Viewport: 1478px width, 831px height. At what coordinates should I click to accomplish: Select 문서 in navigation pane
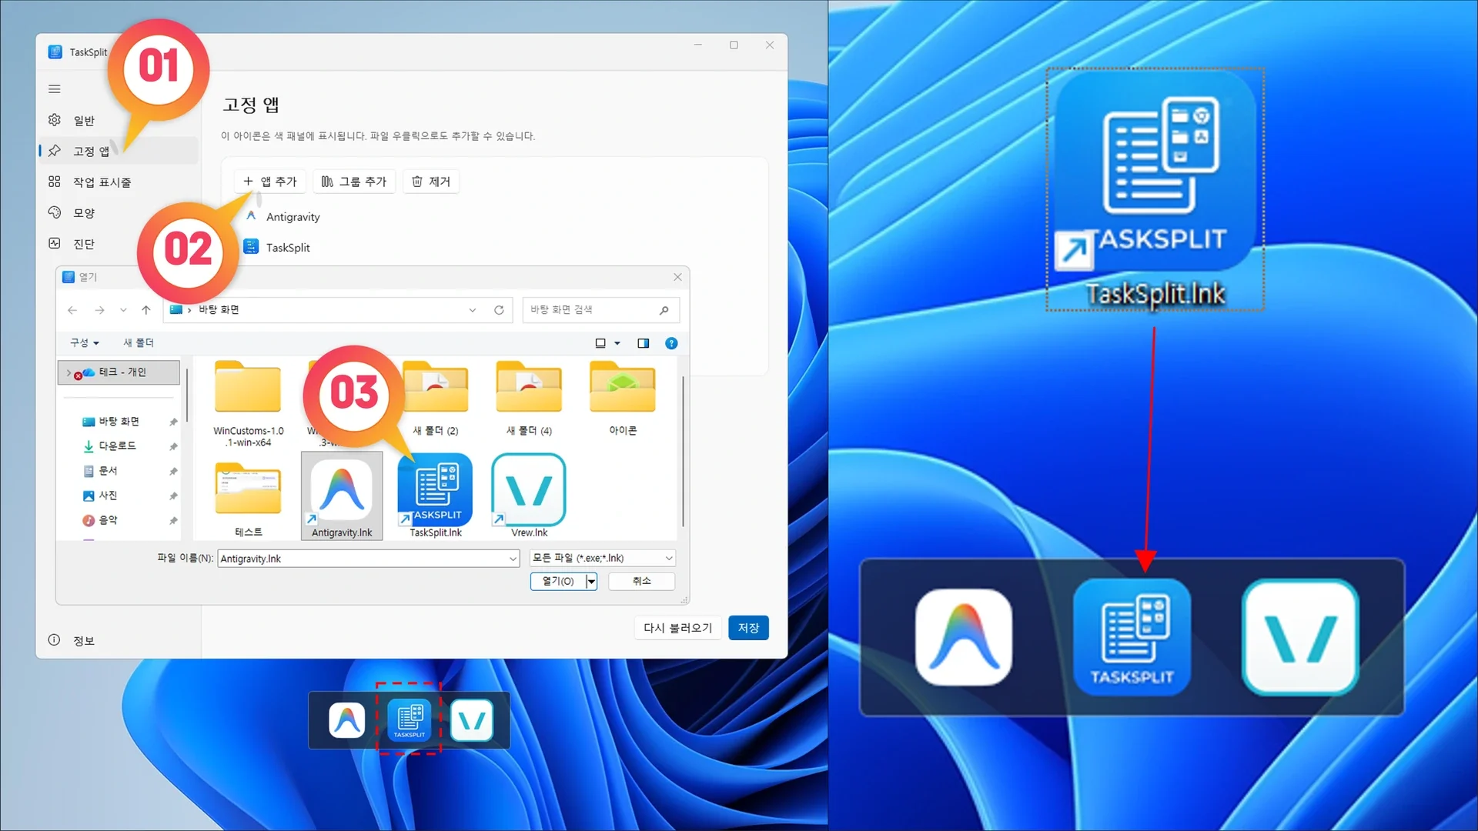coord(109,471)
